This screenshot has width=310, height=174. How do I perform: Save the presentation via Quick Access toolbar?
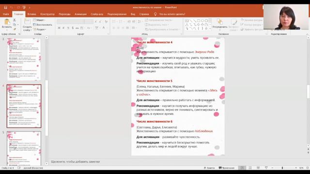(x=5, y=7)
